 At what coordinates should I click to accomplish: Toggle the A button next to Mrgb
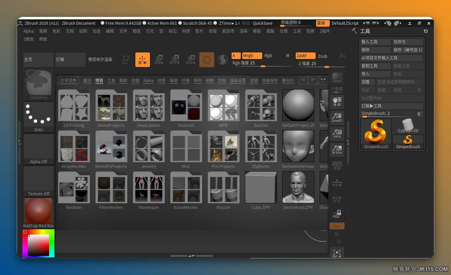(236, 56)
